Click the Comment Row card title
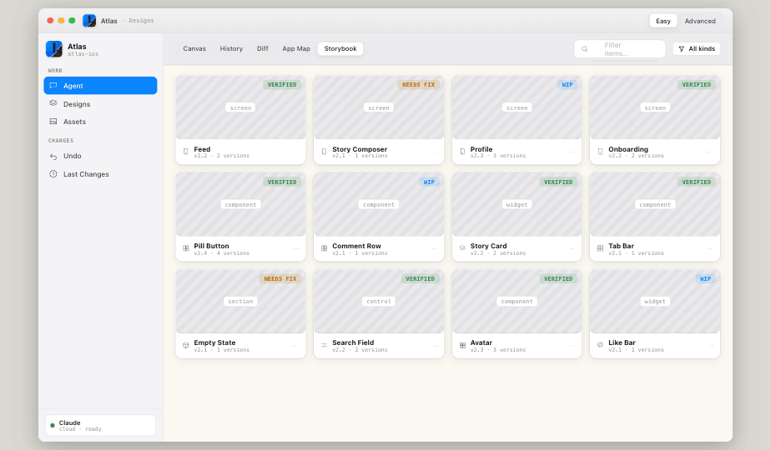Image resolution: width=771 pixels, height=450 pixels. [x=356, y=246]
